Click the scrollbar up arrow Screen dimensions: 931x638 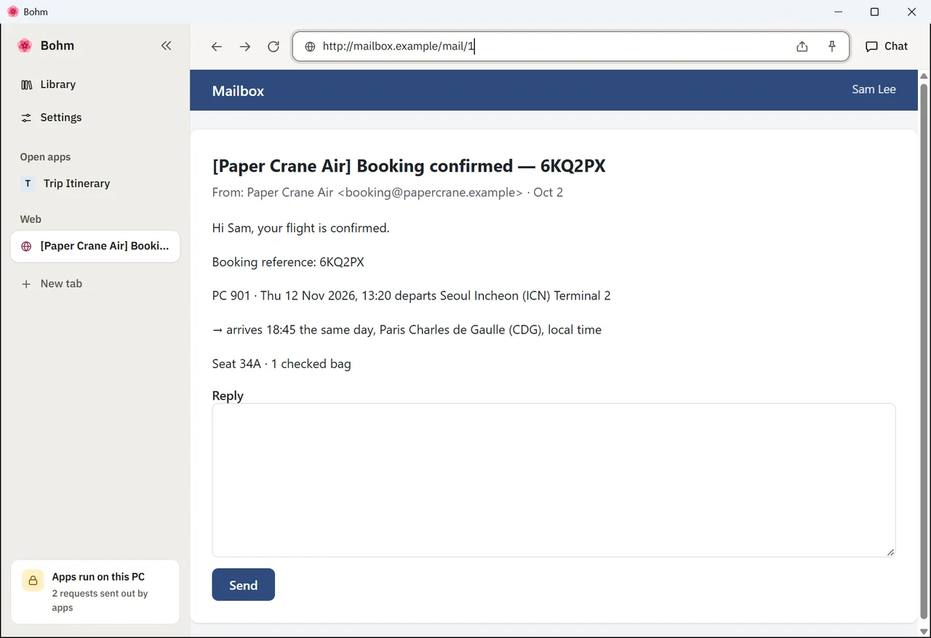tap(924, 76)
